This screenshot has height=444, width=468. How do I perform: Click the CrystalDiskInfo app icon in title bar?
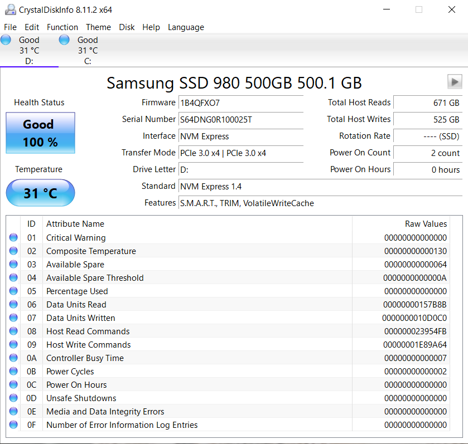click(9, 9)
